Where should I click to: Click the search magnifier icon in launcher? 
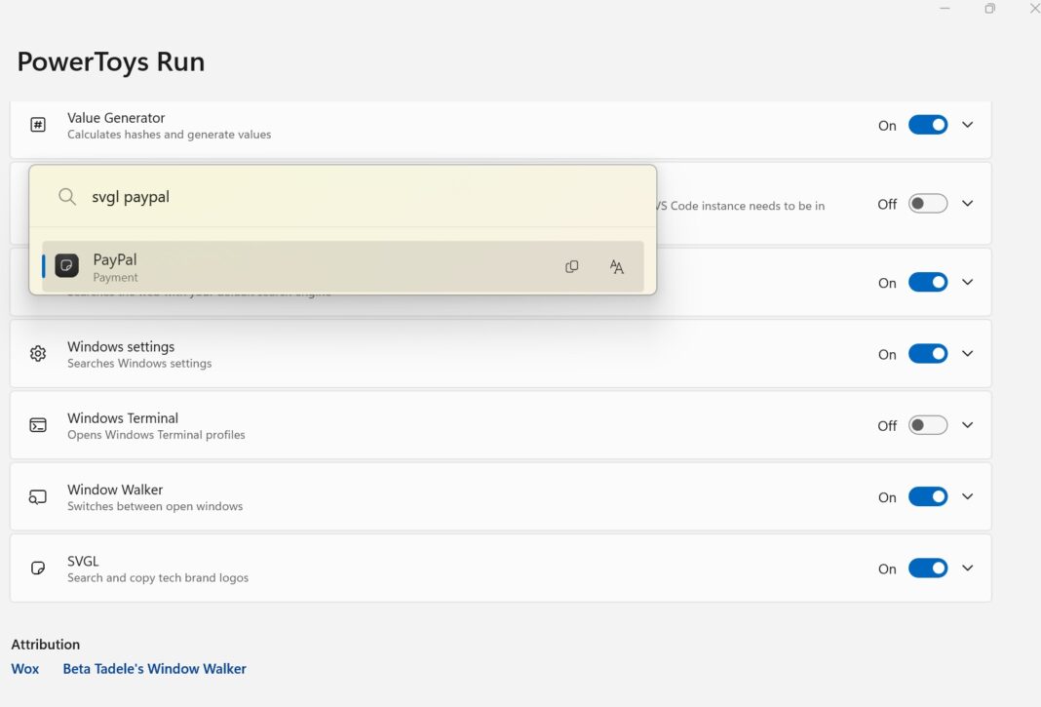point(67,197)
